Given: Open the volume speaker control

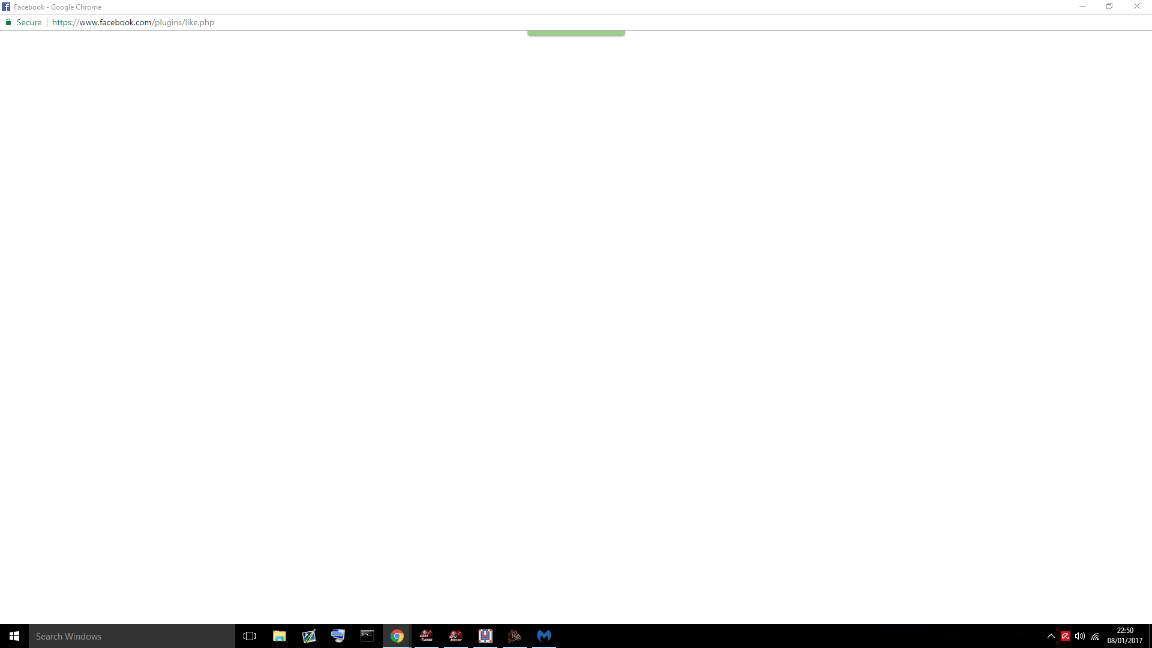Looking at the screenshot, I should [1080, 636].
